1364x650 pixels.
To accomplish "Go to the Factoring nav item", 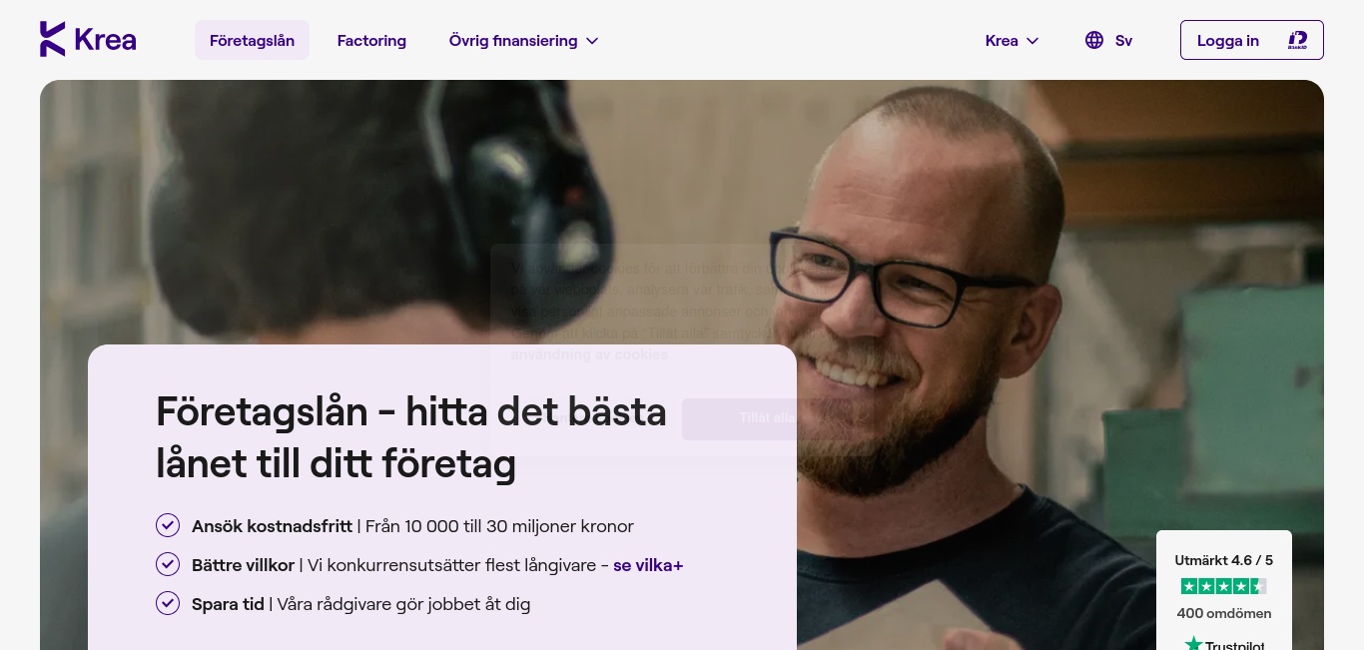I will [371, 40].
